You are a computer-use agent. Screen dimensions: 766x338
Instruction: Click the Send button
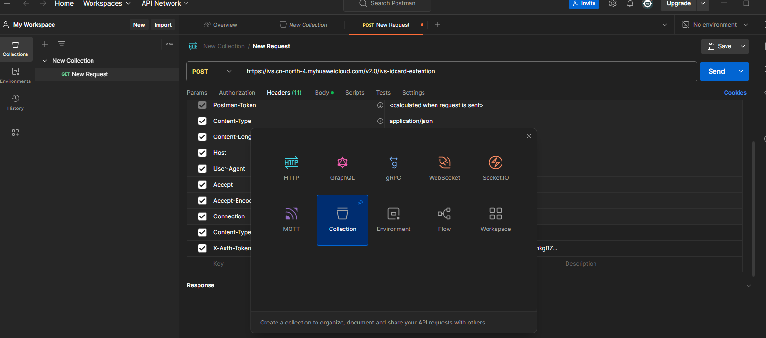coord(716,71)
